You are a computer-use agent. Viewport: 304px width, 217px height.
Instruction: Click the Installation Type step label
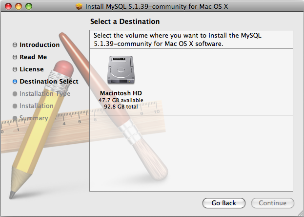point(45,94)
